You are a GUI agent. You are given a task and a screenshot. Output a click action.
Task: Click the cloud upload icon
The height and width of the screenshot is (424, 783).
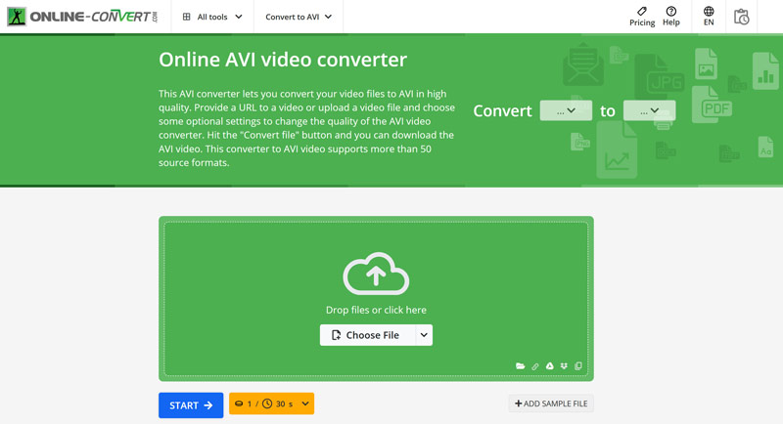[376, 274]
